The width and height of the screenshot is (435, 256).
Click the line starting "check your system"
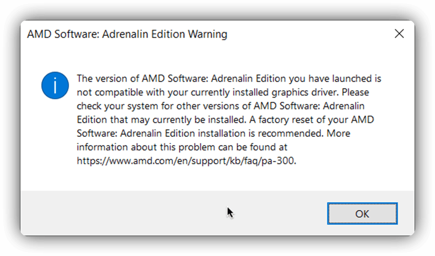221,106
